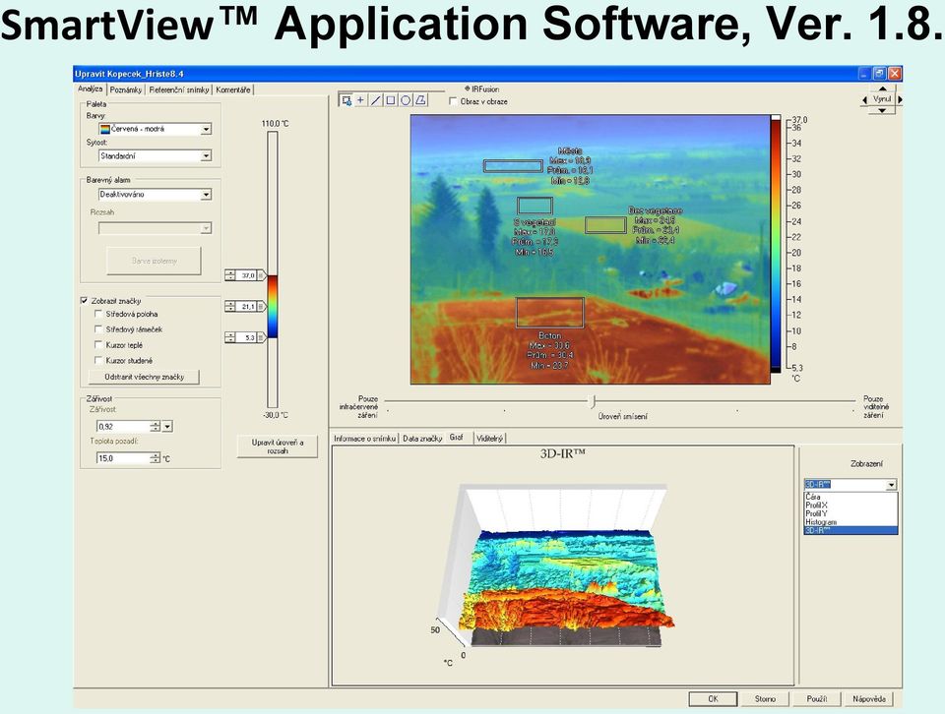
Task: Click the Město marker rectangle on thermal image
Action: pyautogui.click(x=513, y=166)
